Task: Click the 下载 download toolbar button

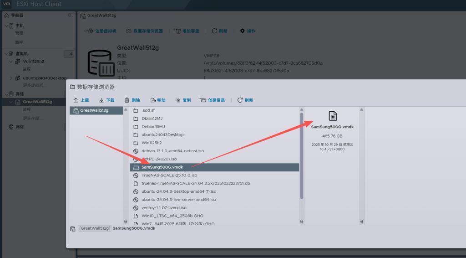Action: [x=107, y=100]
